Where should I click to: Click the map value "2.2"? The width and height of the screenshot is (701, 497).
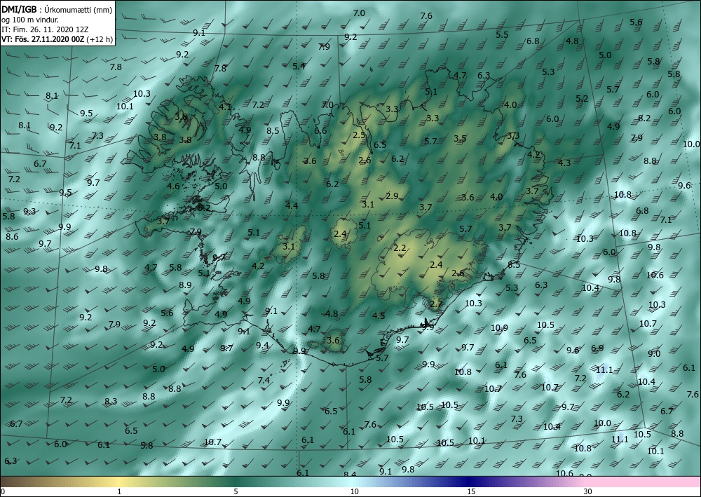(400, 248)
